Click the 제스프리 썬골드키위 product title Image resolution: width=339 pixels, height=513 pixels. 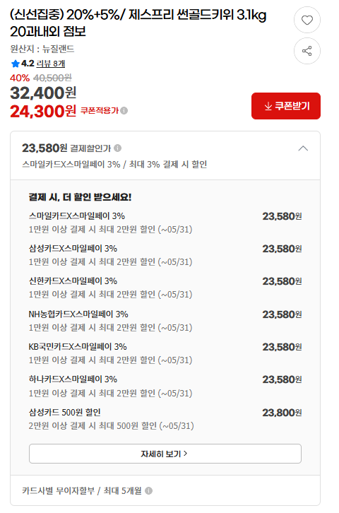click(x=138, y=23)
